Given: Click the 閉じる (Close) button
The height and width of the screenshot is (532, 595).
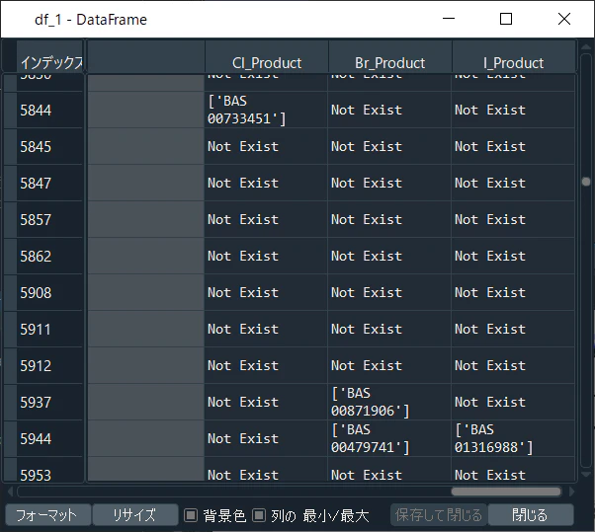Looking at the screenshot, I should click(x=531, y=515).
